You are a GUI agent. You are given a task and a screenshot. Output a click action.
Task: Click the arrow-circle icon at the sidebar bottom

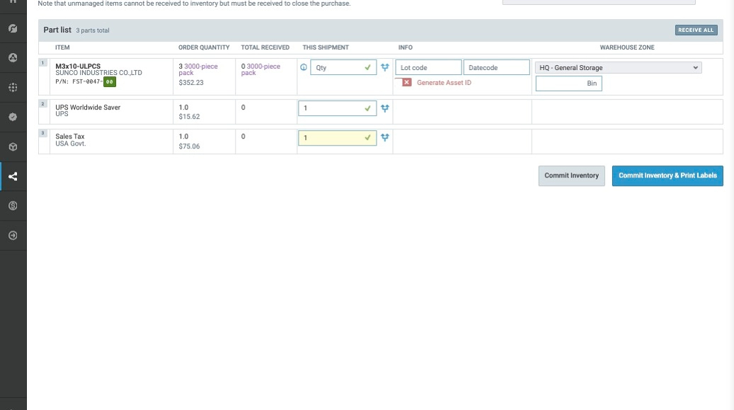click(x=13, y=235)
